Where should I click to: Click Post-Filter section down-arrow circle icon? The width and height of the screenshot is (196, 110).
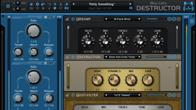click(169, 95)
